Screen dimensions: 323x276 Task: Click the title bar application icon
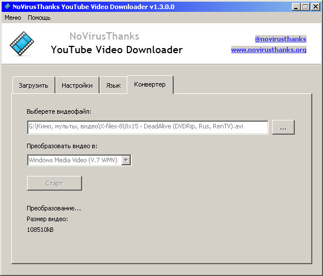7,6
